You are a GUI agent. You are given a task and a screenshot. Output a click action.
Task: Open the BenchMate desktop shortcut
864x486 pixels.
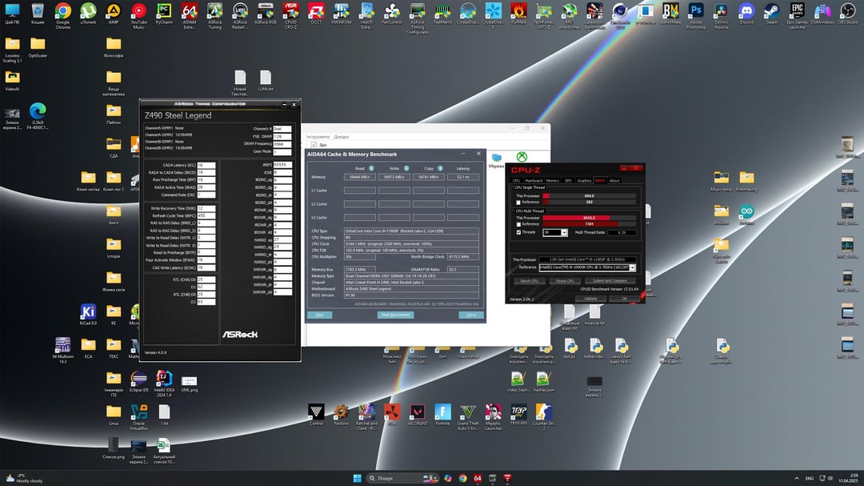tap(670, 14)
